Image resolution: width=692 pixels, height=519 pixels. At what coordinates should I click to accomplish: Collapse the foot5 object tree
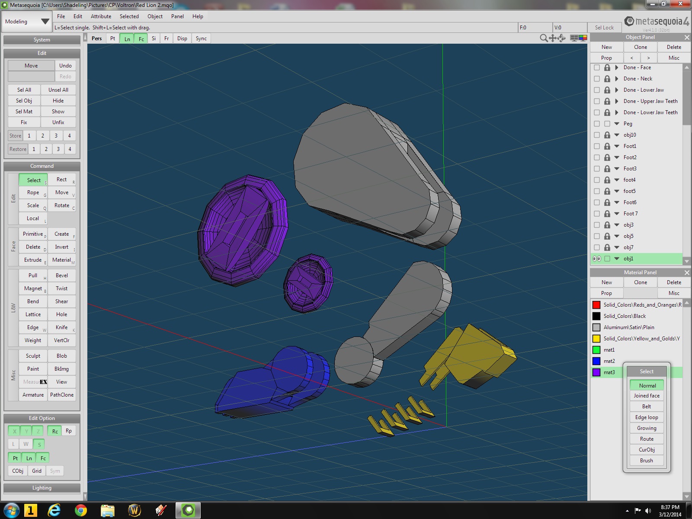point(617,191)
